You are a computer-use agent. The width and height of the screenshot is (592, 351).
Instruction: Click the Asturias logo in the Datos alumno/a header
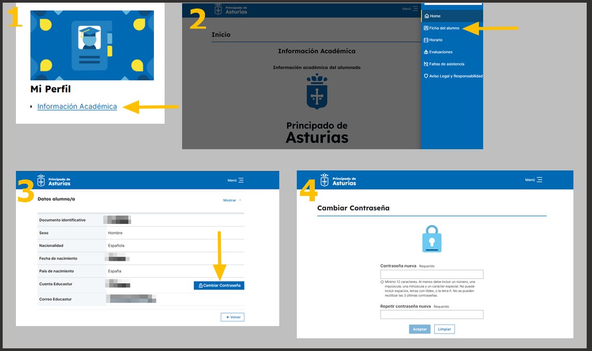coord(54,181)
